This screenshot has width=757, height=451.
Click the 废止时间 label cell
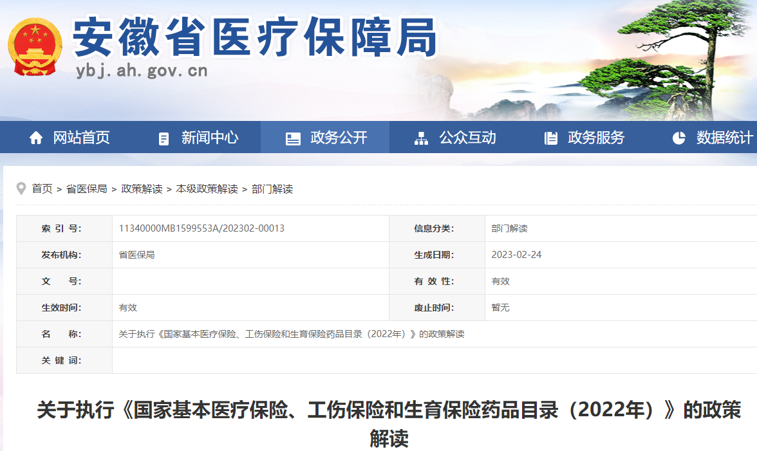[438, 308]
